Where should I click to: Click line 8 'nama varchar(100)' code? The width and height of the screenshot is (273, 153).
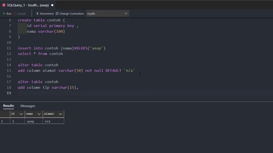click(46, 31)
